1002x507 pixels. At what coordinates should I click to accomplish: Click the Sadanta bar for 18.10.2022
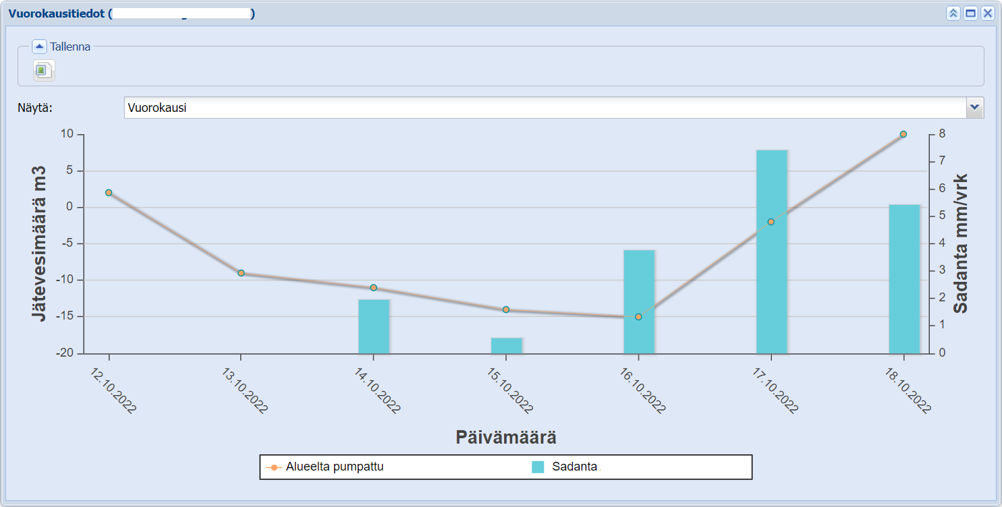click(904, 279)
